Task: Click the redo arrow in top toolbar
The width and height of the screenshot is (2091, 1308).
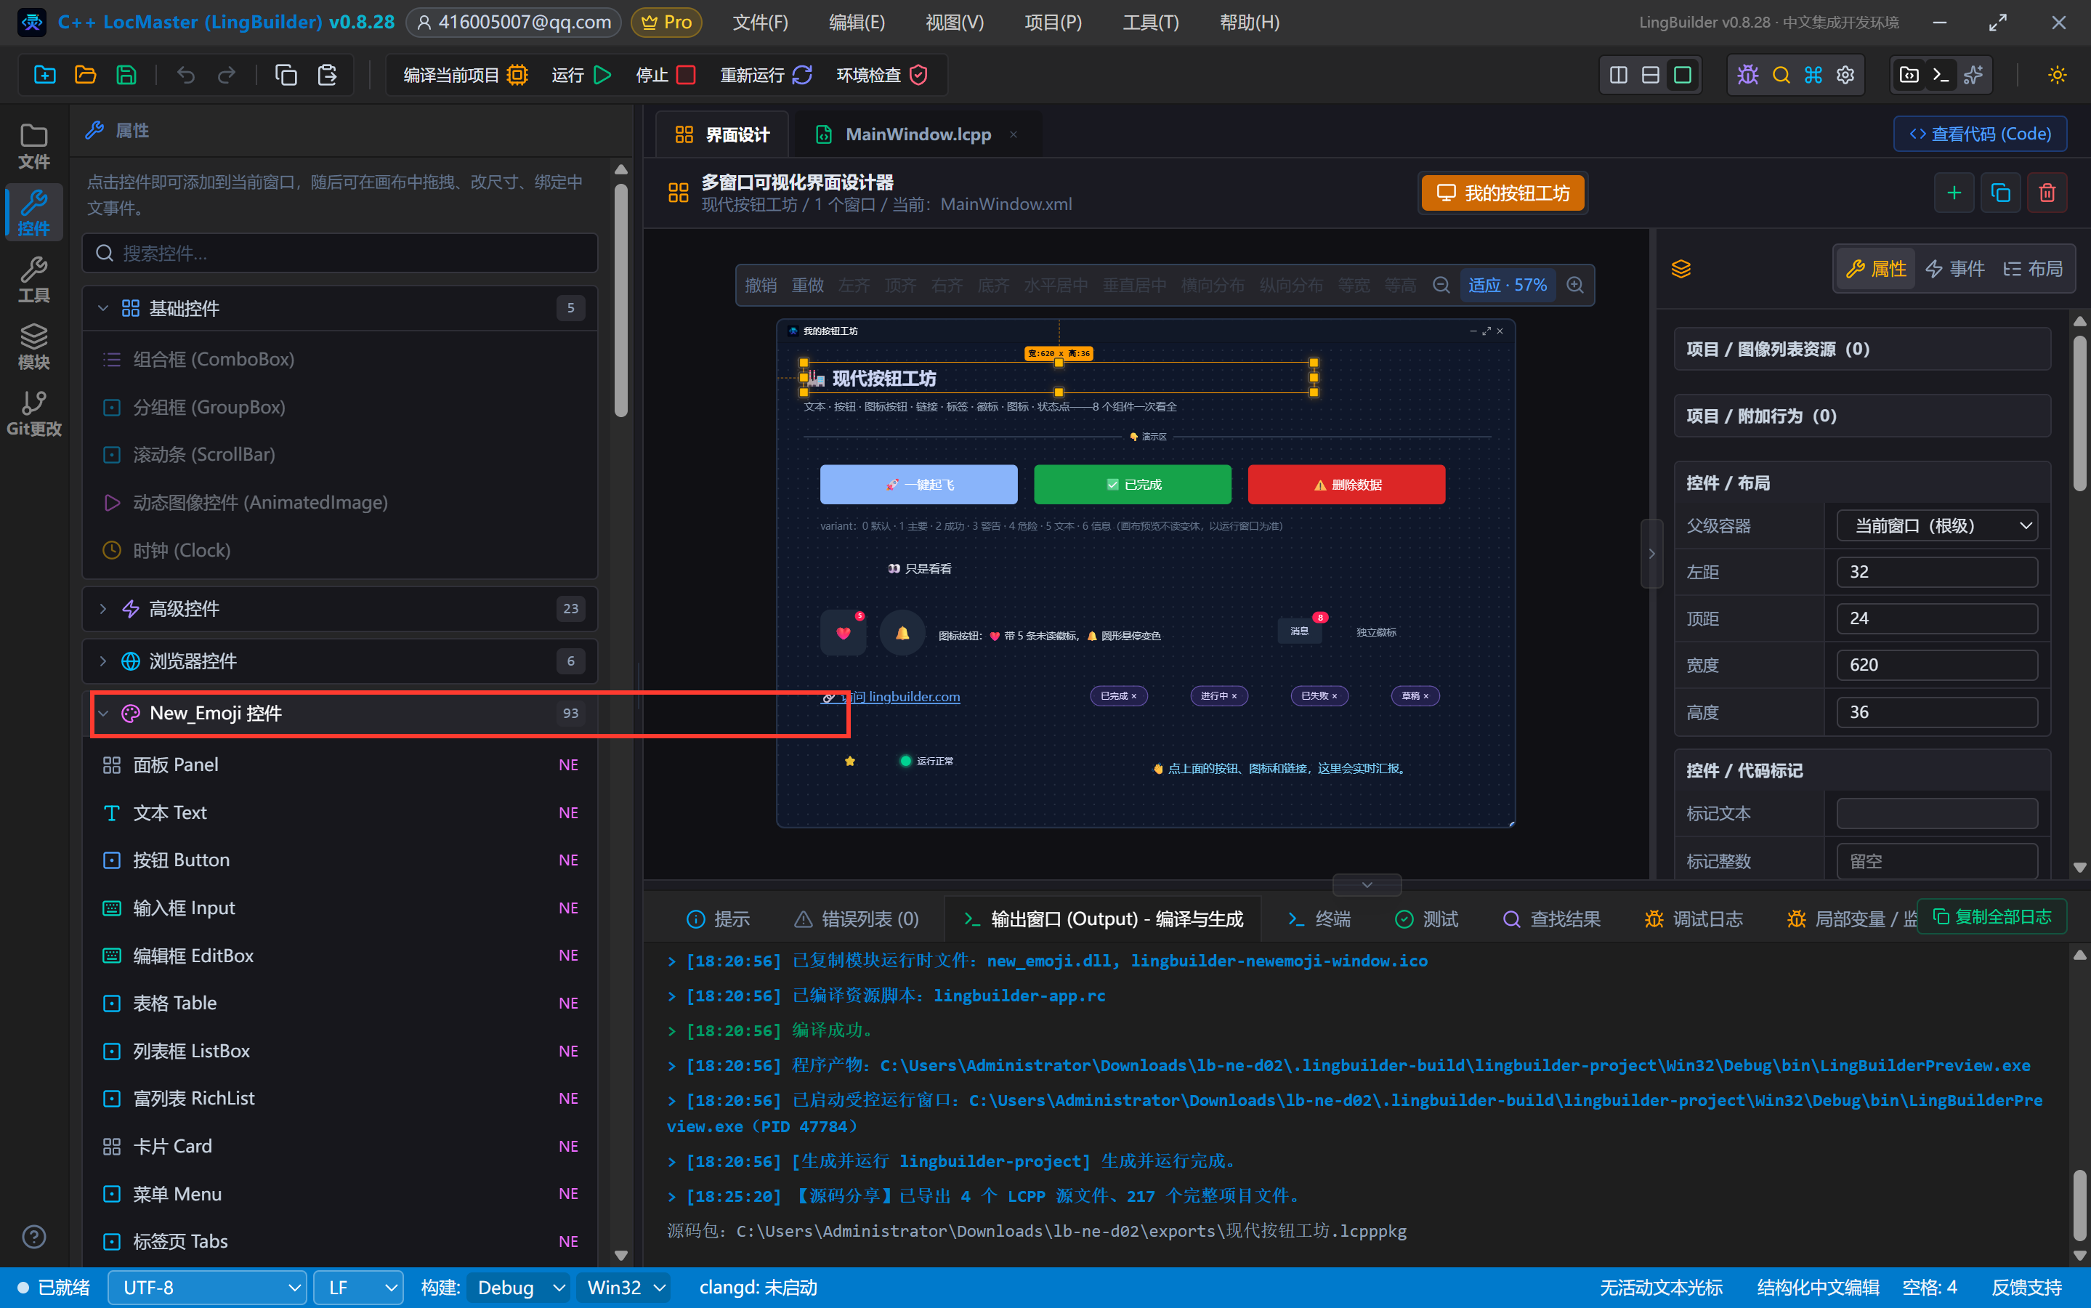Action: tap(227, 76)
